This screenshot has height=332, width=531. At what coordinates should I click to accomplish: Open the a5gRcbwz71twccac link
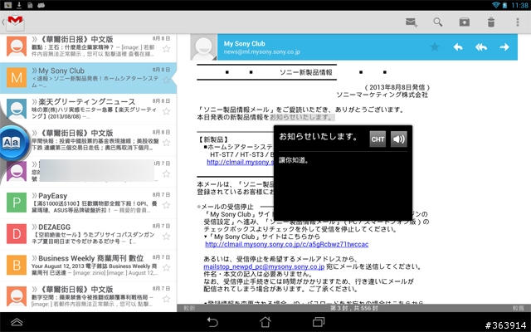coord(286,244)
